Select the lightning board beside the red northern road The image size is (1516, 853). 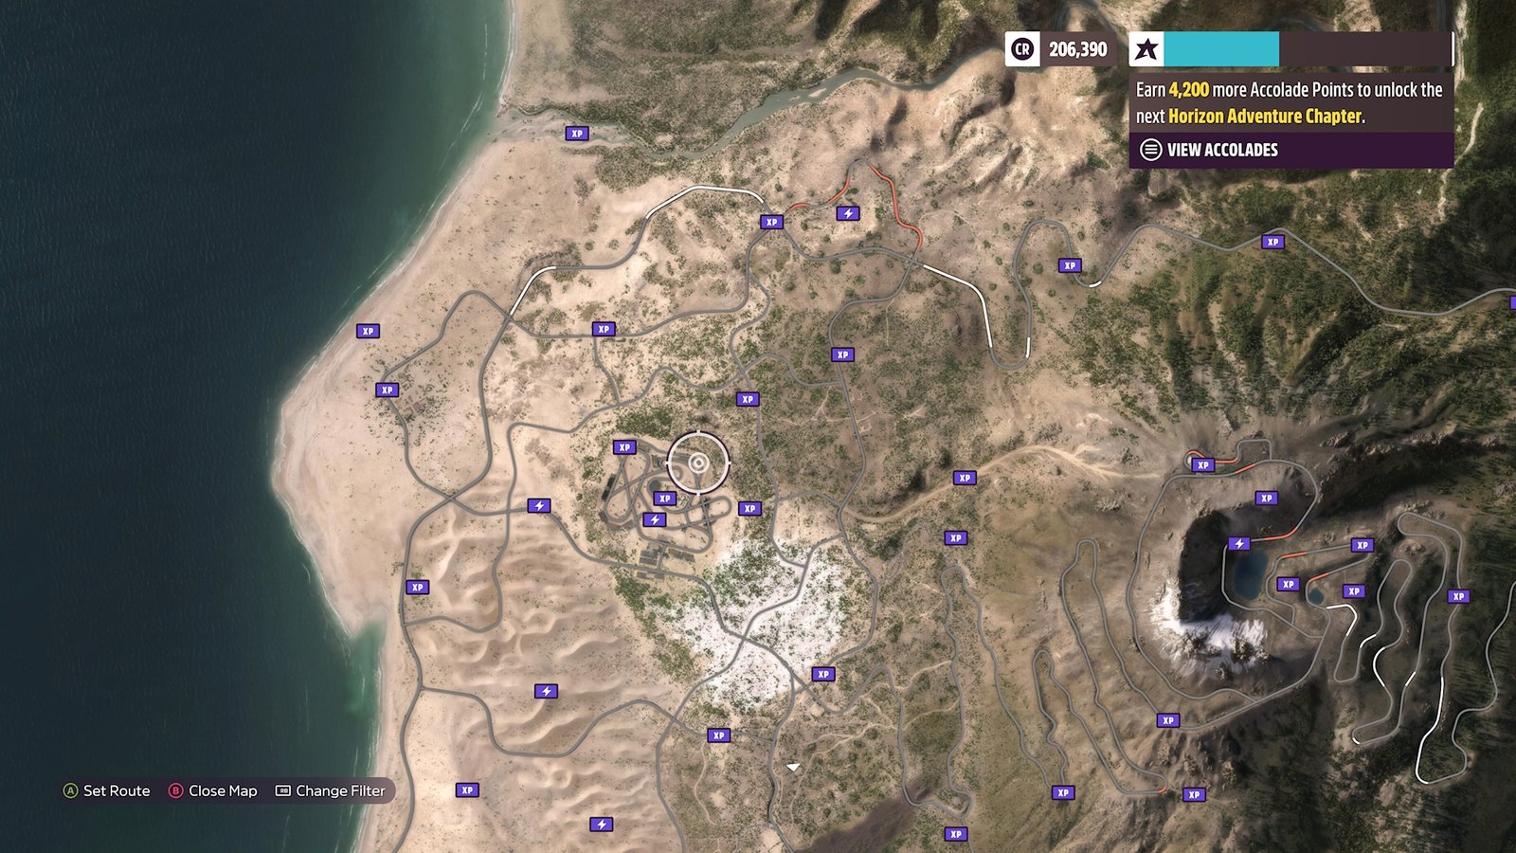[848, 214]
